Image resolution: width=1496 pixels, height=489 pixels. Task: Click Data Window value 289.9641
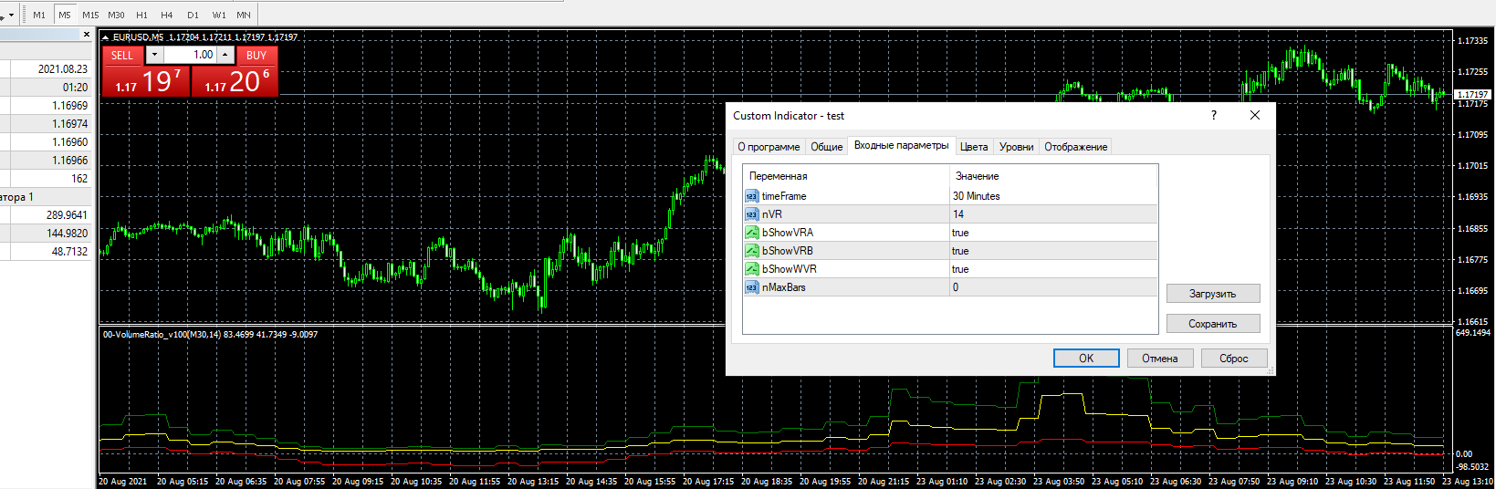[67, 215]
